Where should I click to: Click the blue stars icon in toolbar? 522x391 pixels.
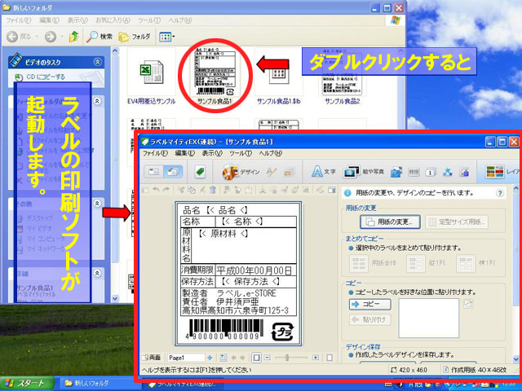point(448,172)
